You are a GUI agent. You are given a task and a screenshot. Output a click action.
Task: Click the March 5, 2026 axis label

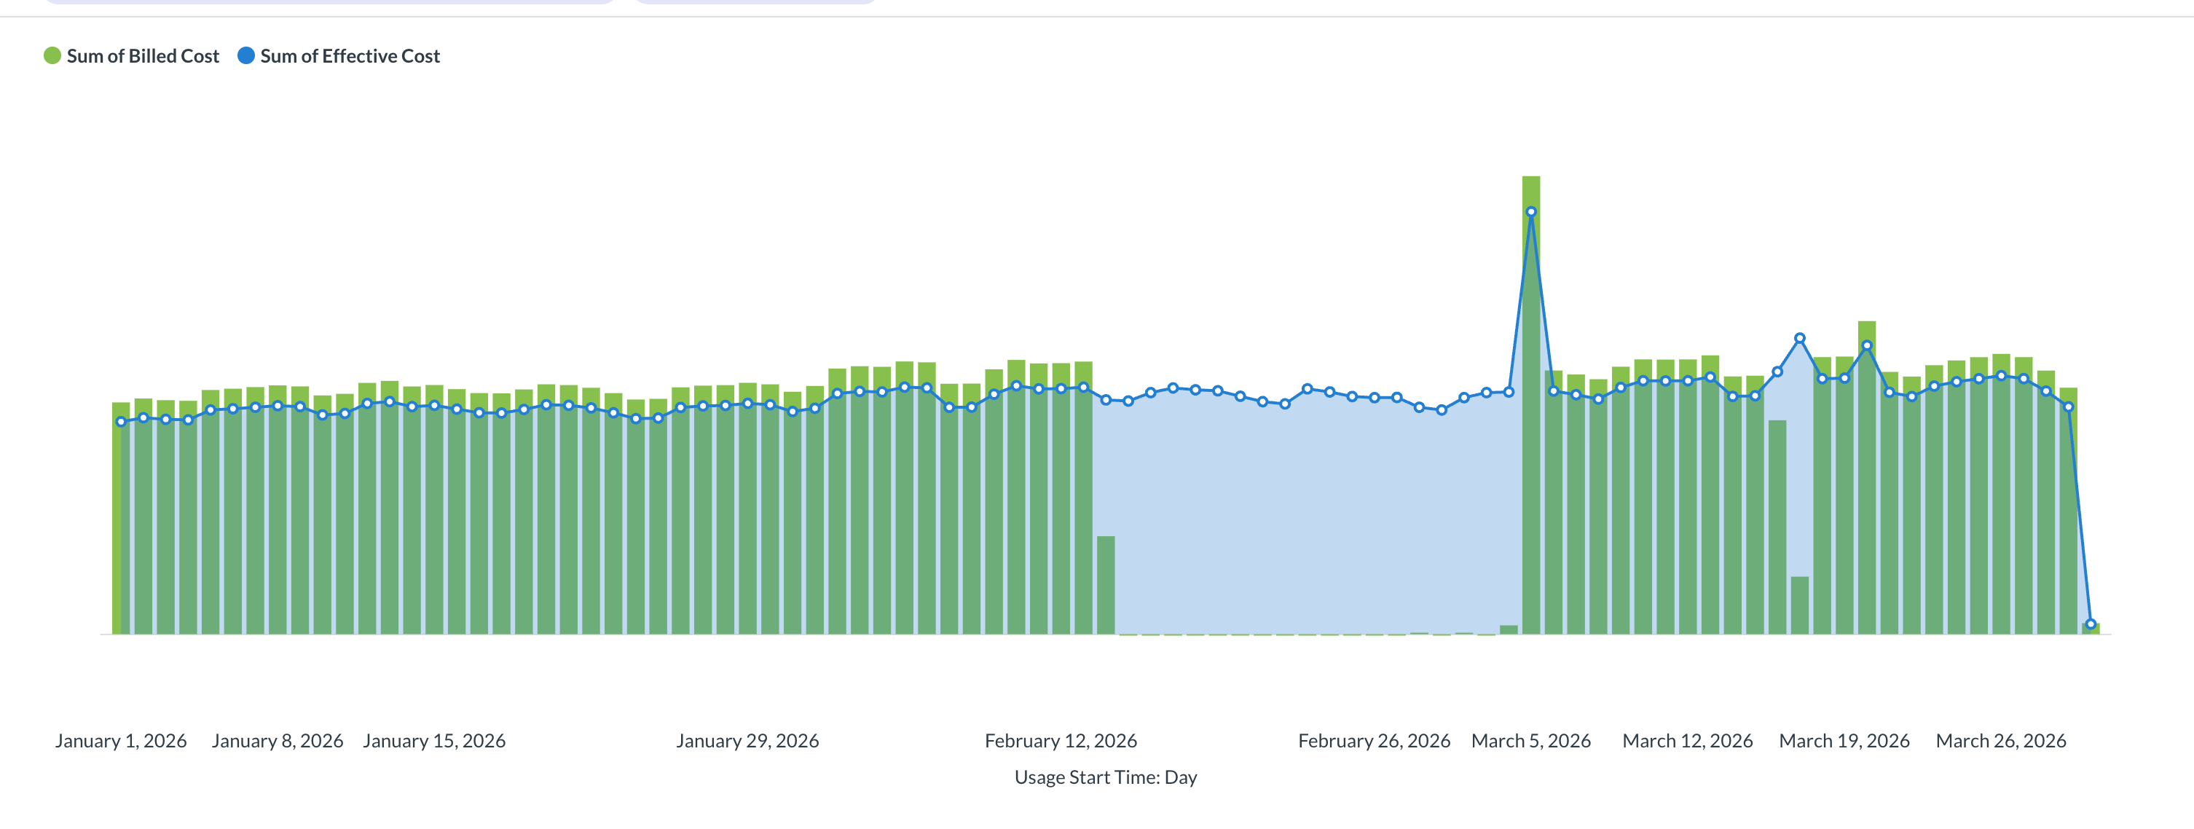1530,742
